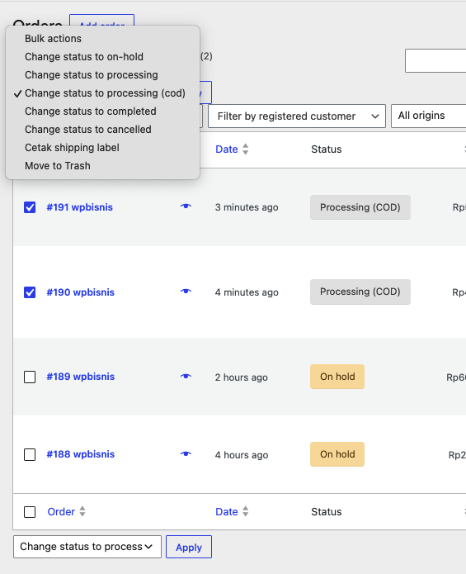
Task: Open the #191 wpbisnis order link
Action: pos(80,207)
